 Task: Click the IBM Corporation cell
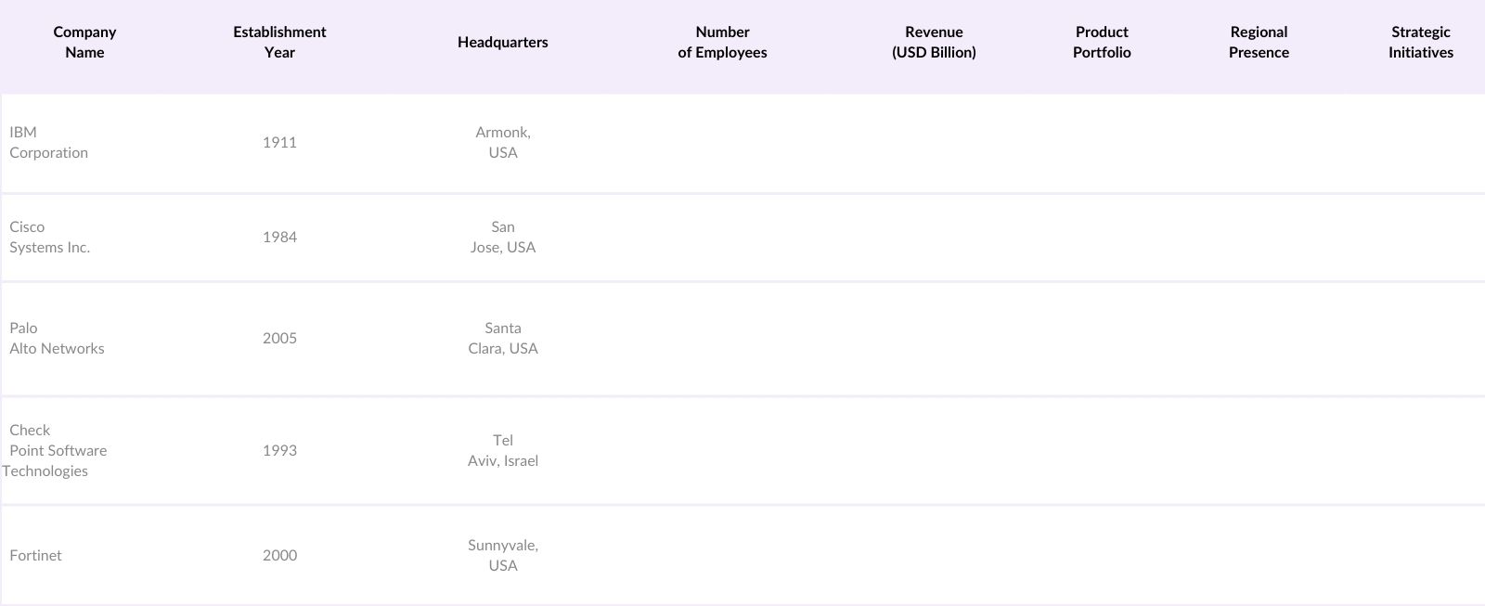pos(48,142)
